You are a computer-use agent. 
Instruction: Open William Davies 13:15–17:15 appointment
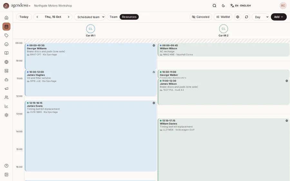coord(224,150)
